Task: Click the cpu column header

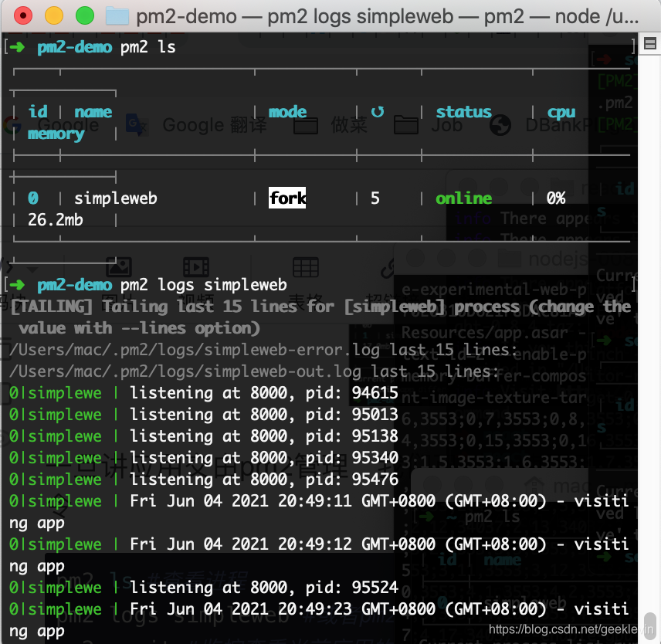Action: pyautogui.click(x=561, y=113)
